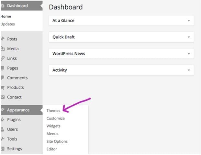
Task: Select the Dashboard sidebar menu label
Action: coord(17,6)
